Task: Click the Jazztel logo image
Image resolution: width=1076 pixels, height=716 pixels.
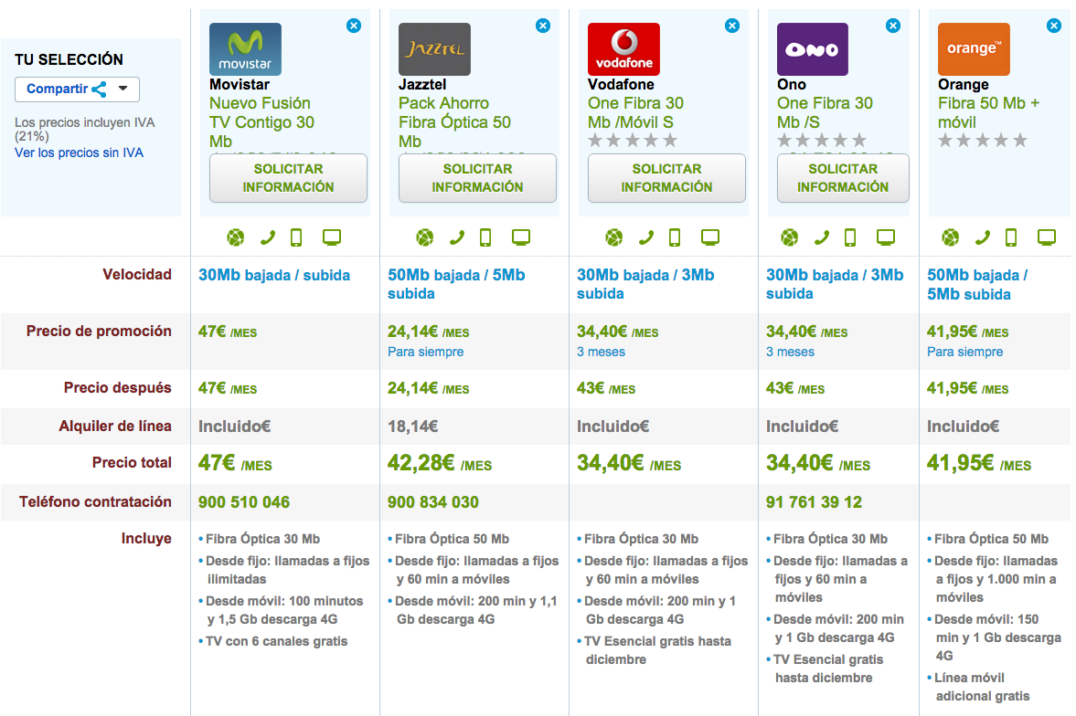Action: [434, 49]
